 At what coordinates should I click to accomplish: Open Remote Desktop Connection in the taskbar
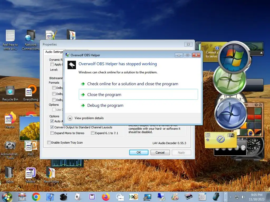pos(161,197)
